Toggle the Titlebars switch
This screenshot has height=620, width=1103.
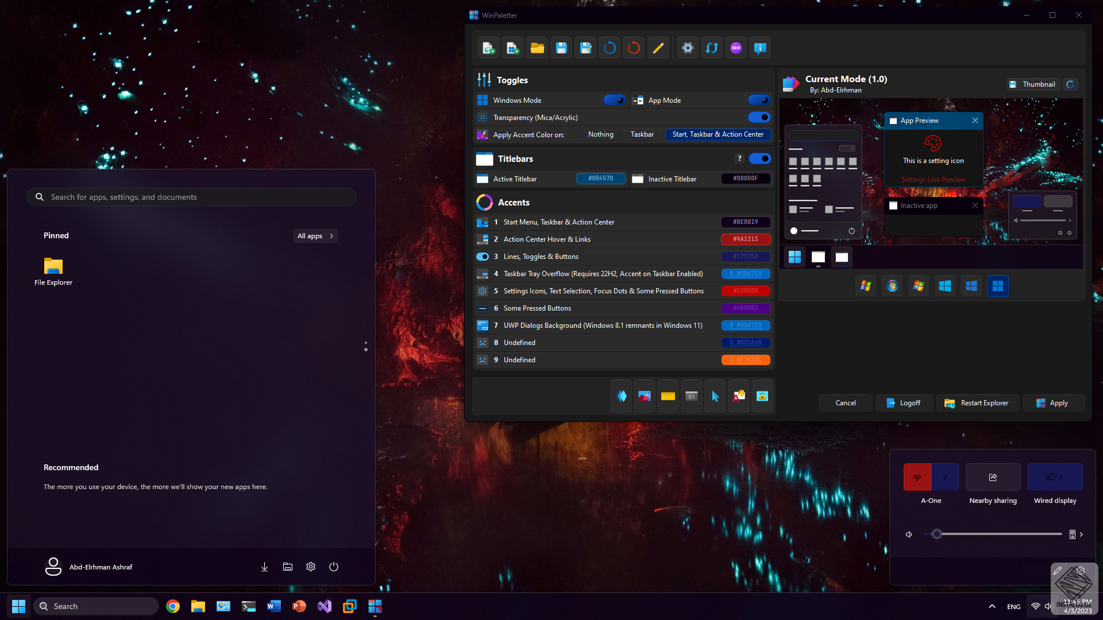tap(759, 158)
